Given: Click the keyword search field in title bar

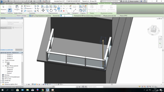Looking at the screenshot, I should 111,1.
